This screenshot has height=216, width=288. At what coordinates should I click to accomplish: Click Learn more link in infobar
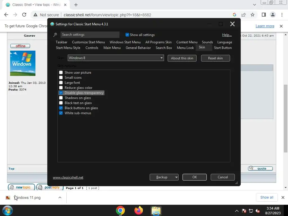click(265, 26)
